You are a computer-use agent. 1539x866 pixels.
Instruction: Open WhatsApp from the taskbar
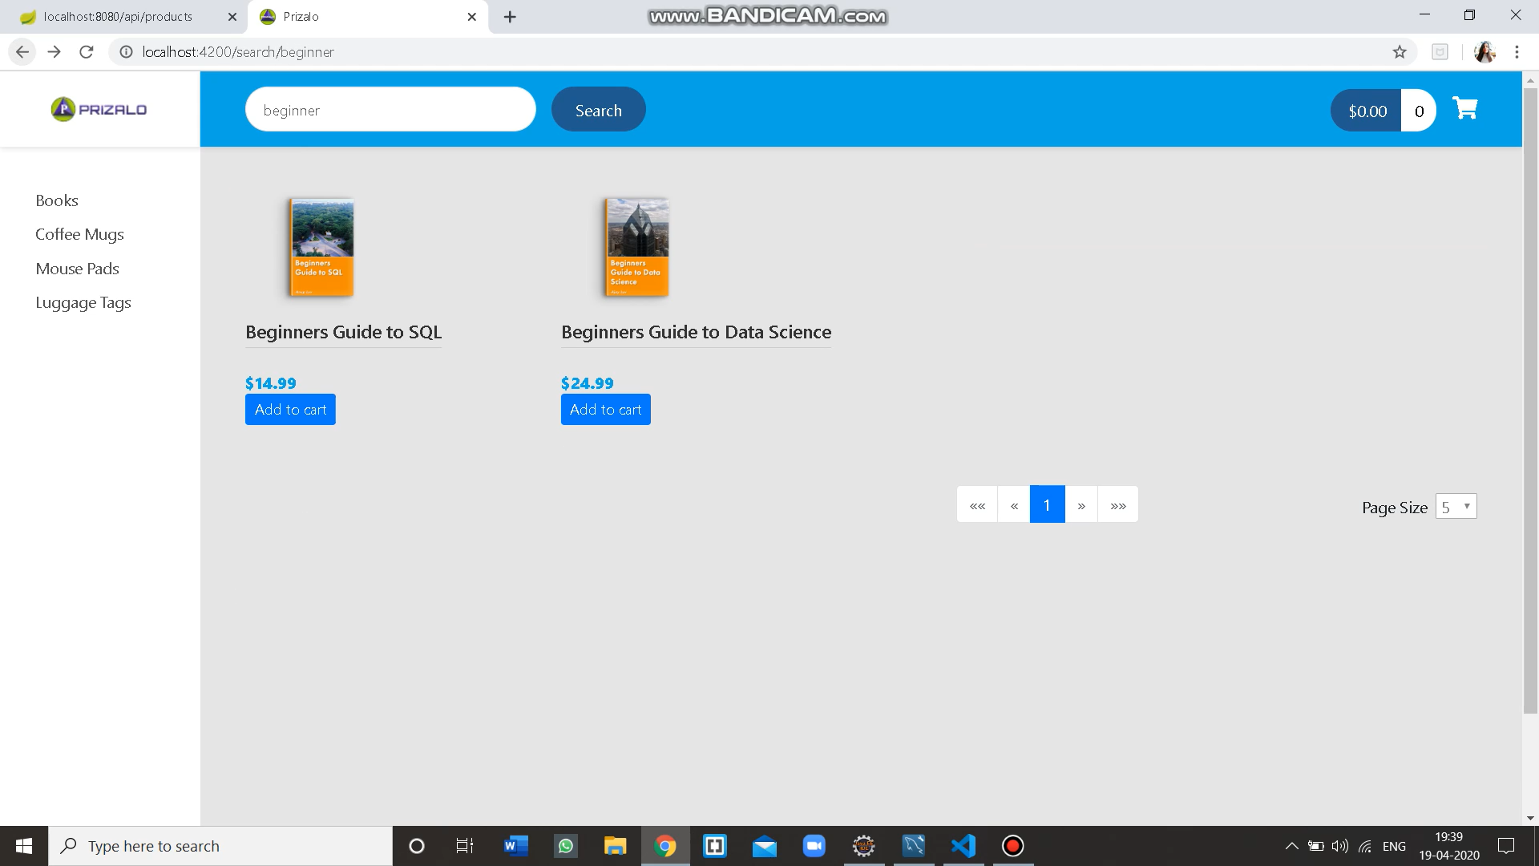pos(565,845)
